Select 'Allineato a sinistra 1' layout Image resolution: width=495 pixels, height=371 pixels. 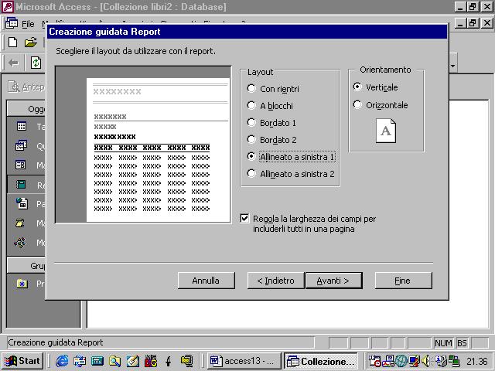pos(291,157)
